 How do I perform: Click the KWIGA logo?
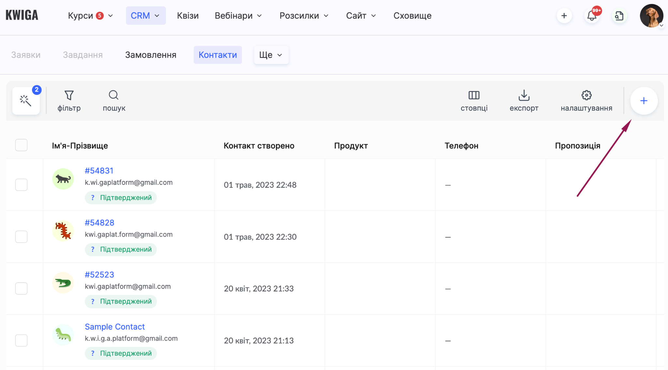(22, 15)
